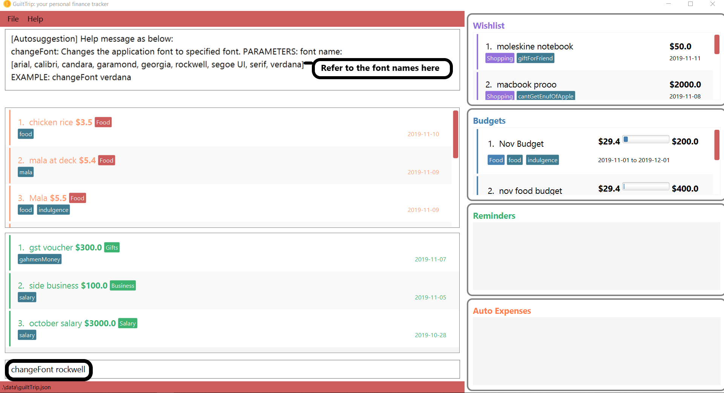Click the Nov Budget progress bar
The height and width of the screenshot is (393, 724).
[x=646, y=140]
